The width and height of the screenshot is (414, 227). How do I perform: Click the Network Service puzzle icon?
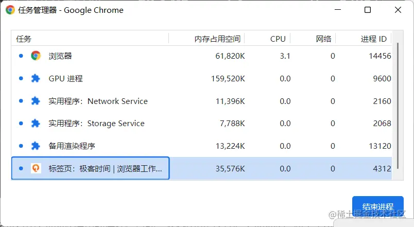36,101
